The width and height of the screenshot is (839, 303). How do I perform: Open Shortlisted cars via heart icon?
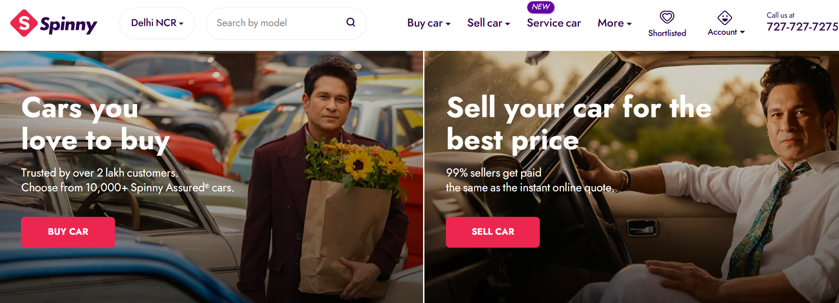tap(667, 17)
